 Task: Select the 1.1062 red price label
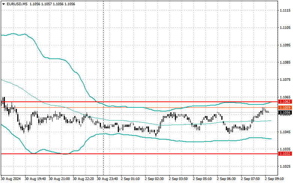click(285, 102)
